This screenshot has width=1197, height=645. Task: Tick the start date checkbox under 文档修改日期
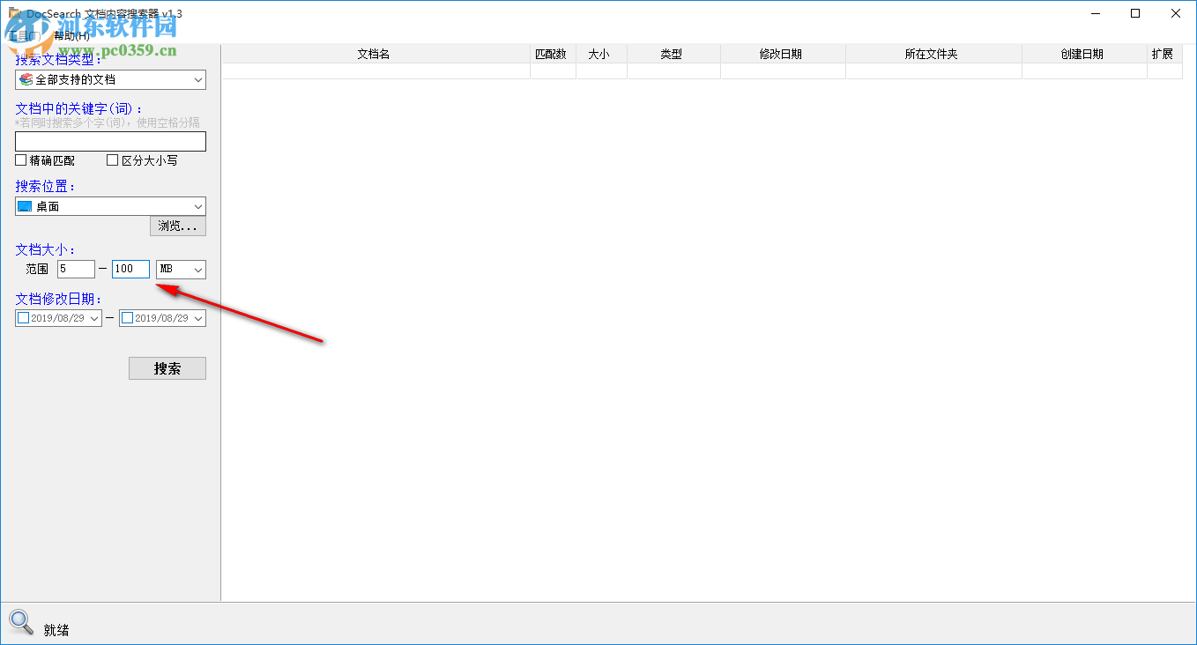[x=24, y=318]
